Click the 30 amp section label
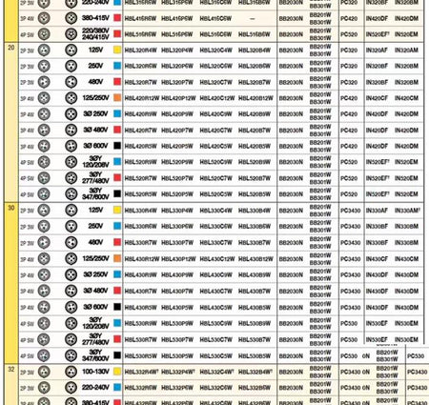The height and width of the screenshot is (405, 429). (x=11, y=208)
